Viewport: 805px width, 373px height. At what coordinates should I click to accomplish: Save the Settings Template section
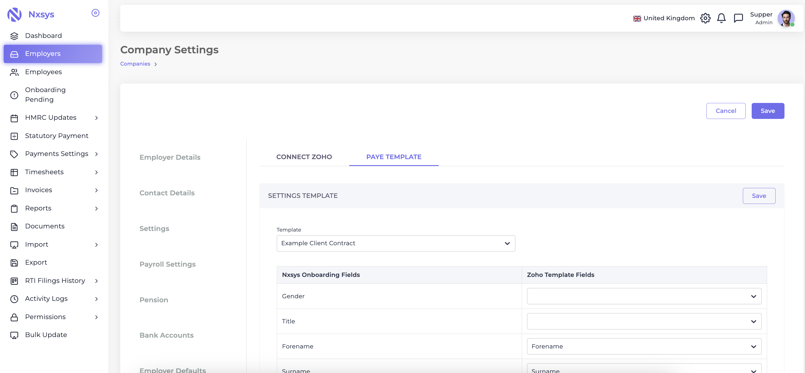pyautogui.click(x=759, y=196)
